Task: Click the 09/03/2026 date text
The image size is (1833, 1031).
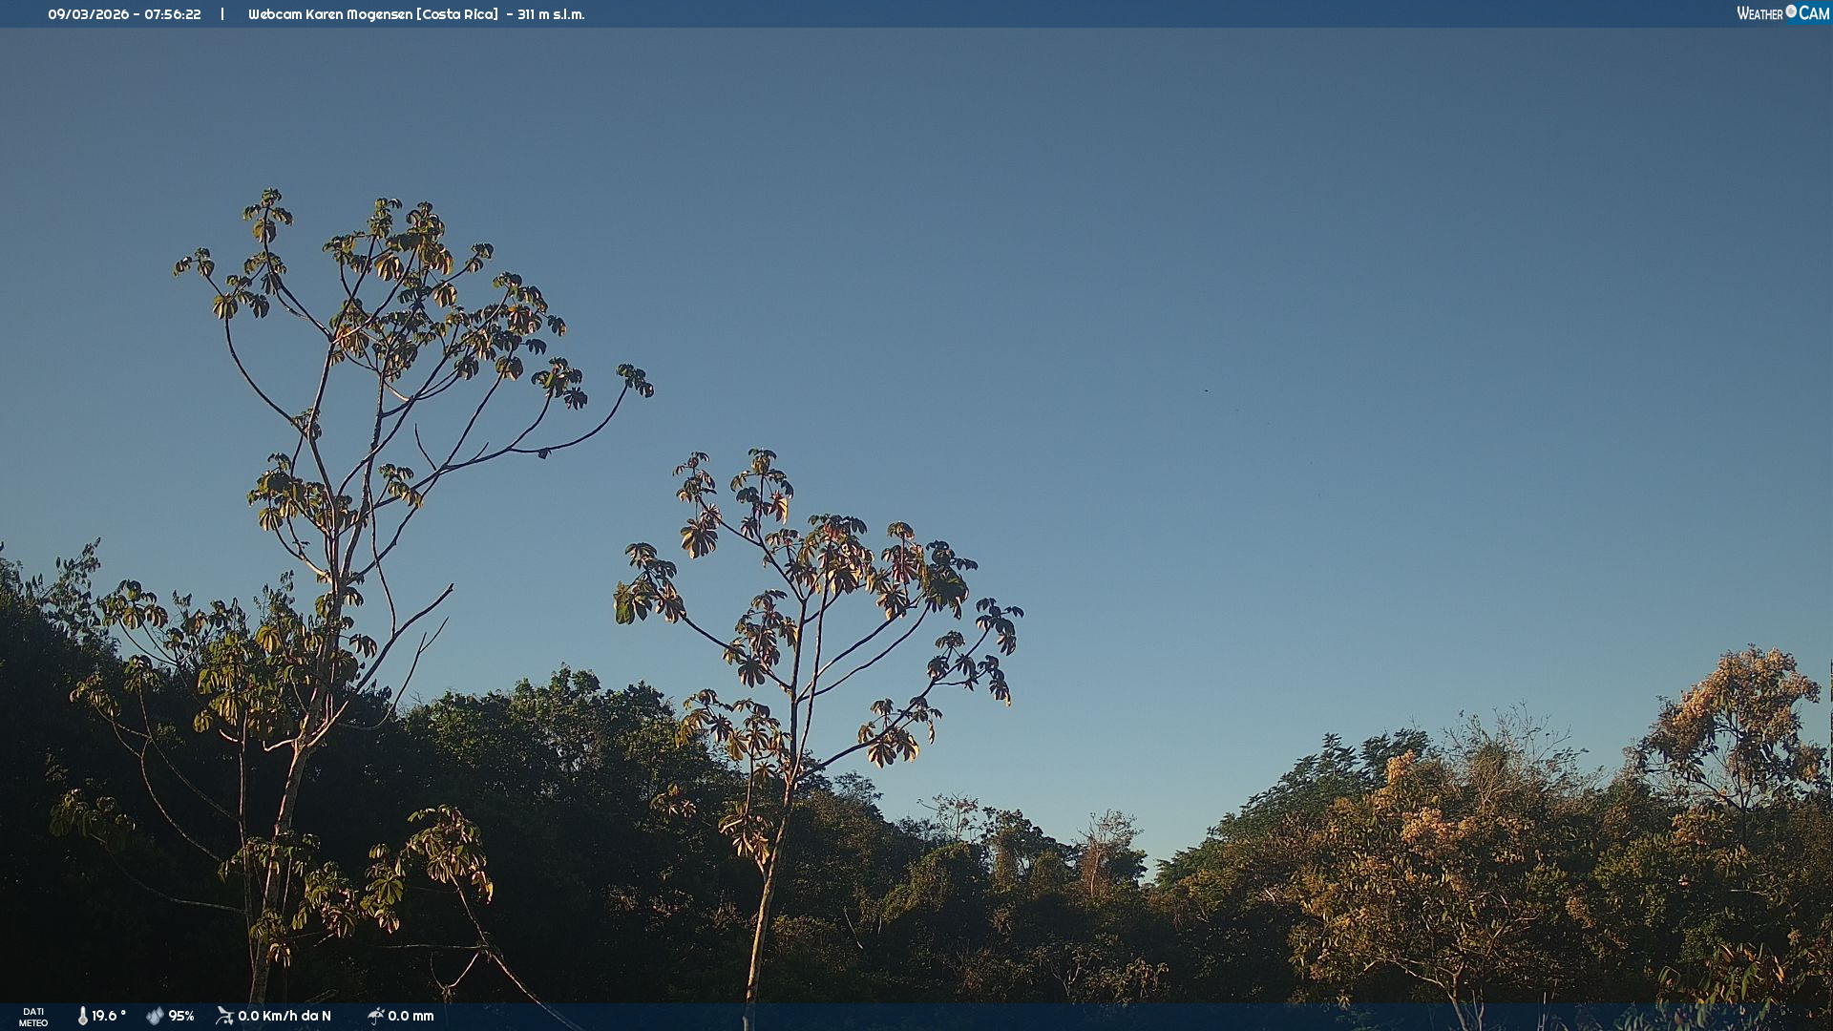Action: pyautogui.click(x=88, y=14)
